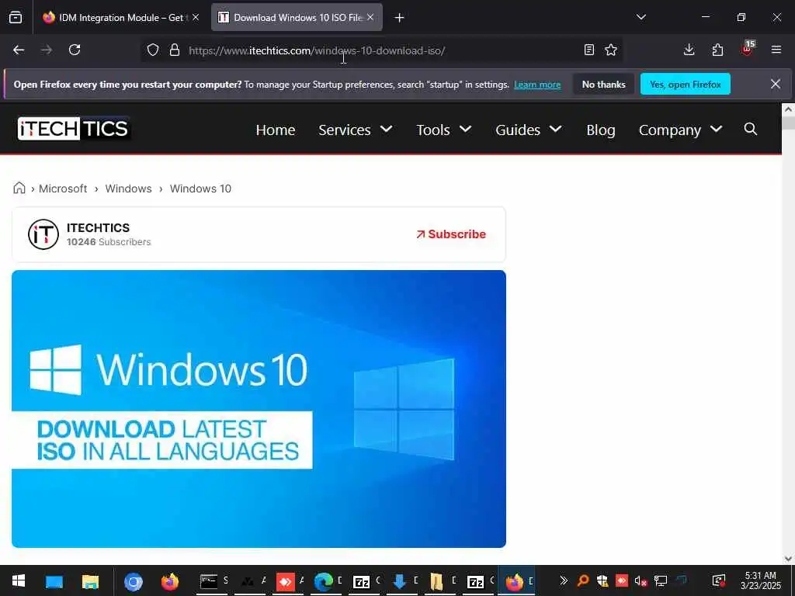Open the clock showing 5:31 AM
Image resolution: width=795 pixels, height=596 pixels.
[x=761, y=580]
